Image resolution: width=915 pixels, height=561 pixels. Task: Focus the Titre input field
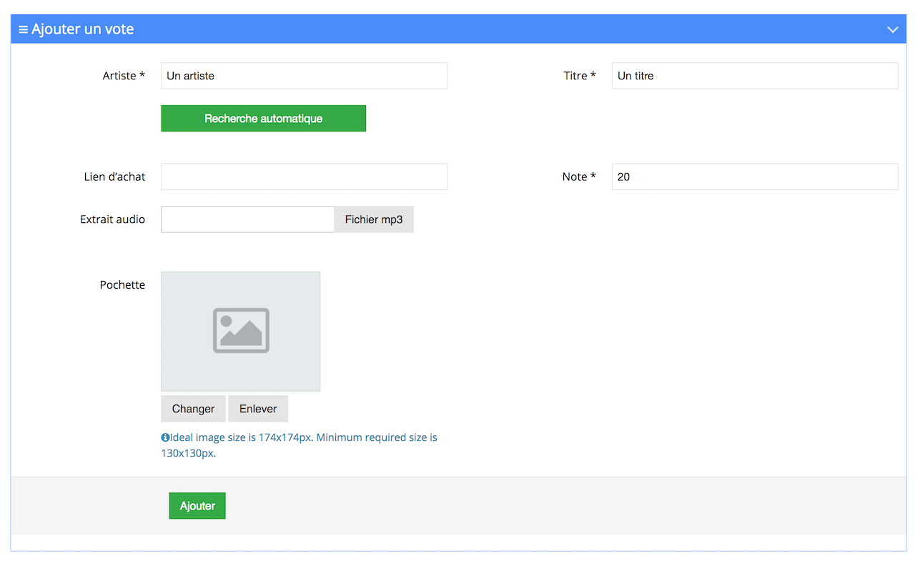(755, 76)
